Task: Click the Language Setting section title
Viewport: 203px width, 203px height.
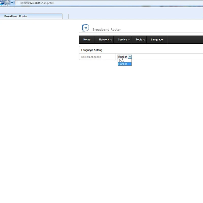Action: [x=92, y=50]
